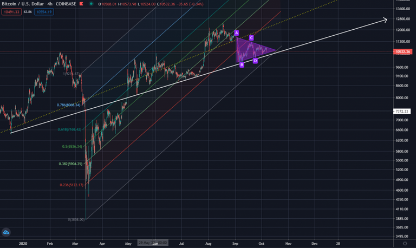Click the 12000.00 price axis label
Viewport: 416px width, 248px height.
pos(403,30)
